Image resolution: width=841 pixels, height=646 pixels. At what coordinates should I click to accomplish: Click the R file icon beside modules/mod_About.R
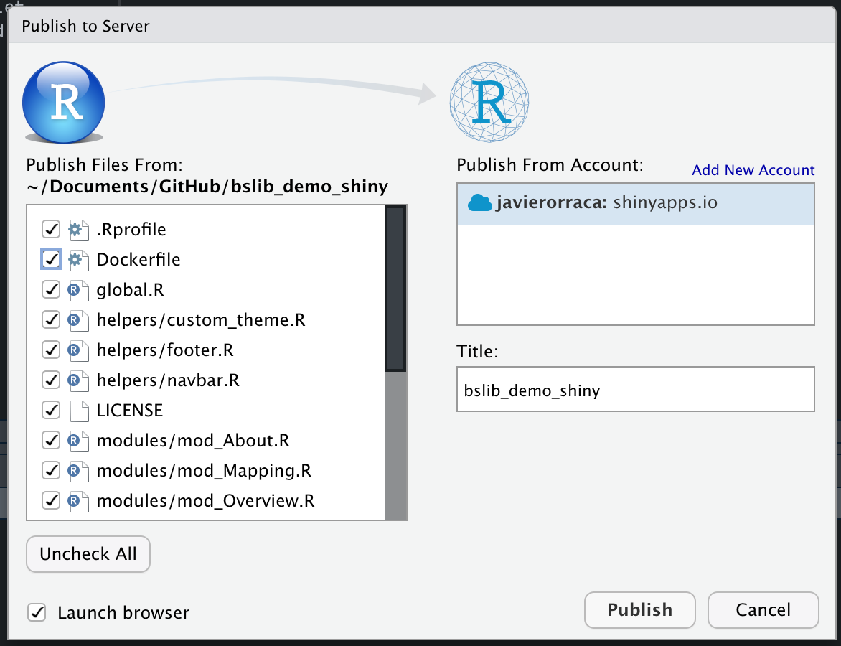pos(78,441)
